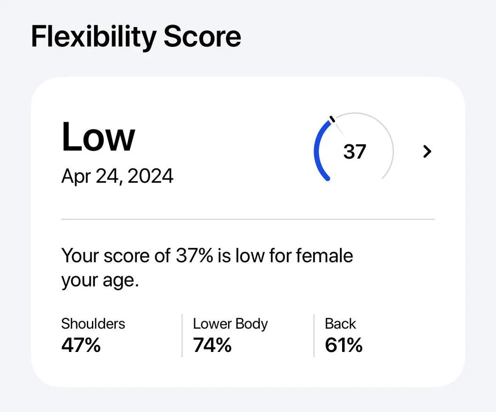Click the Back 61% value
Screen dimensions: 496x412
tap(344, 346)
